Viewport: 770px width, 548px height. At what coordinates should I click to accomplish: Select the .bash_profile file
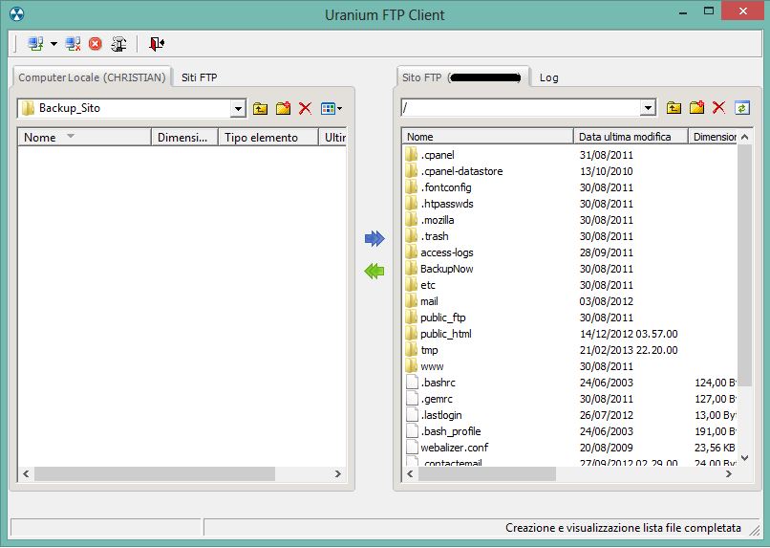pos(451,430)
